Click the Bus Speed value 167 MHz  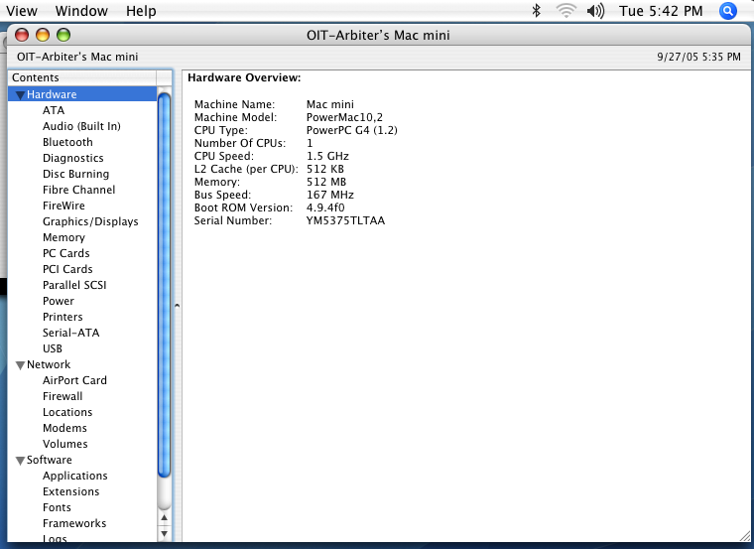(x=329, y=195)
